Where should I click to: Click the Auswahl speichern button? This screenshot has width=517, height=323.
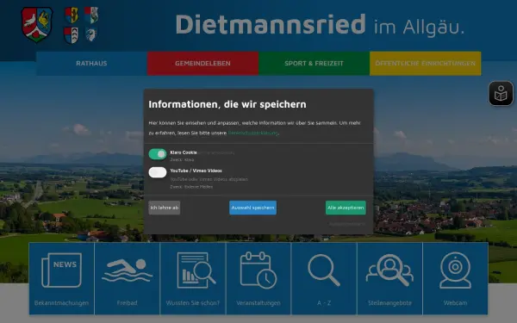click(x=252, y=208)
